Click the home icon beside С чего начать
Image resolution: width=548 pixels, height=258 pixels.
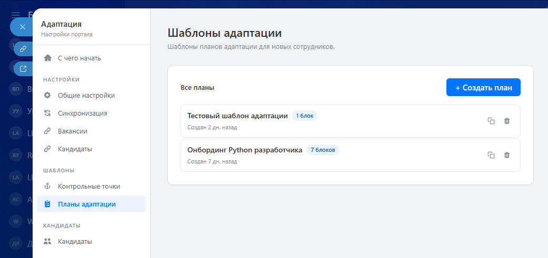pos(48,58)
